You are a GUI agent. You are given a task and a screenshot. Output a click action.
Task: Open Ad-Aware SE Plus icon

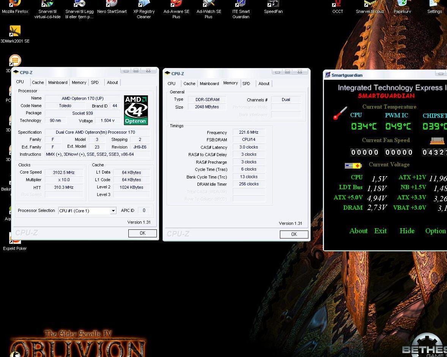point(176,10)
